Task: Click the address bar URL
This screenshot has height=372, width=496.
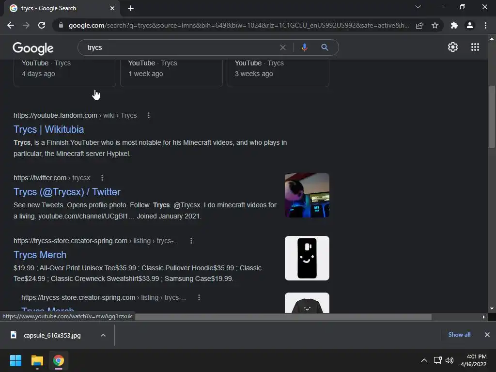Action: 238,25
